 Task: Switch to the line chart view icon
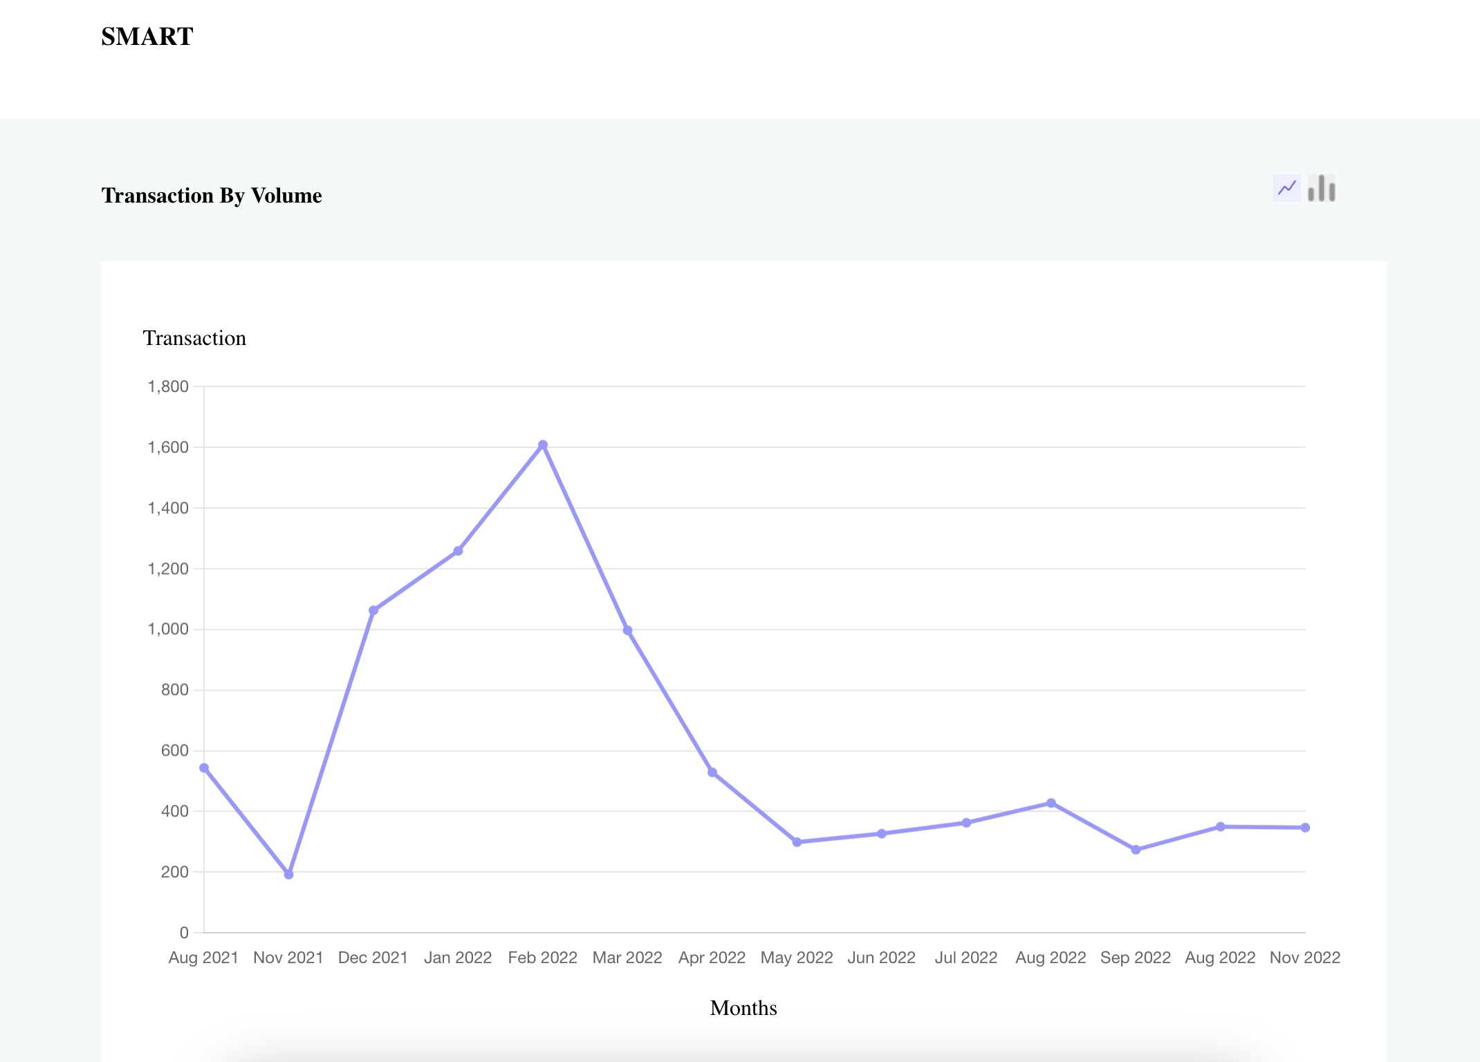click(1286, 188)
